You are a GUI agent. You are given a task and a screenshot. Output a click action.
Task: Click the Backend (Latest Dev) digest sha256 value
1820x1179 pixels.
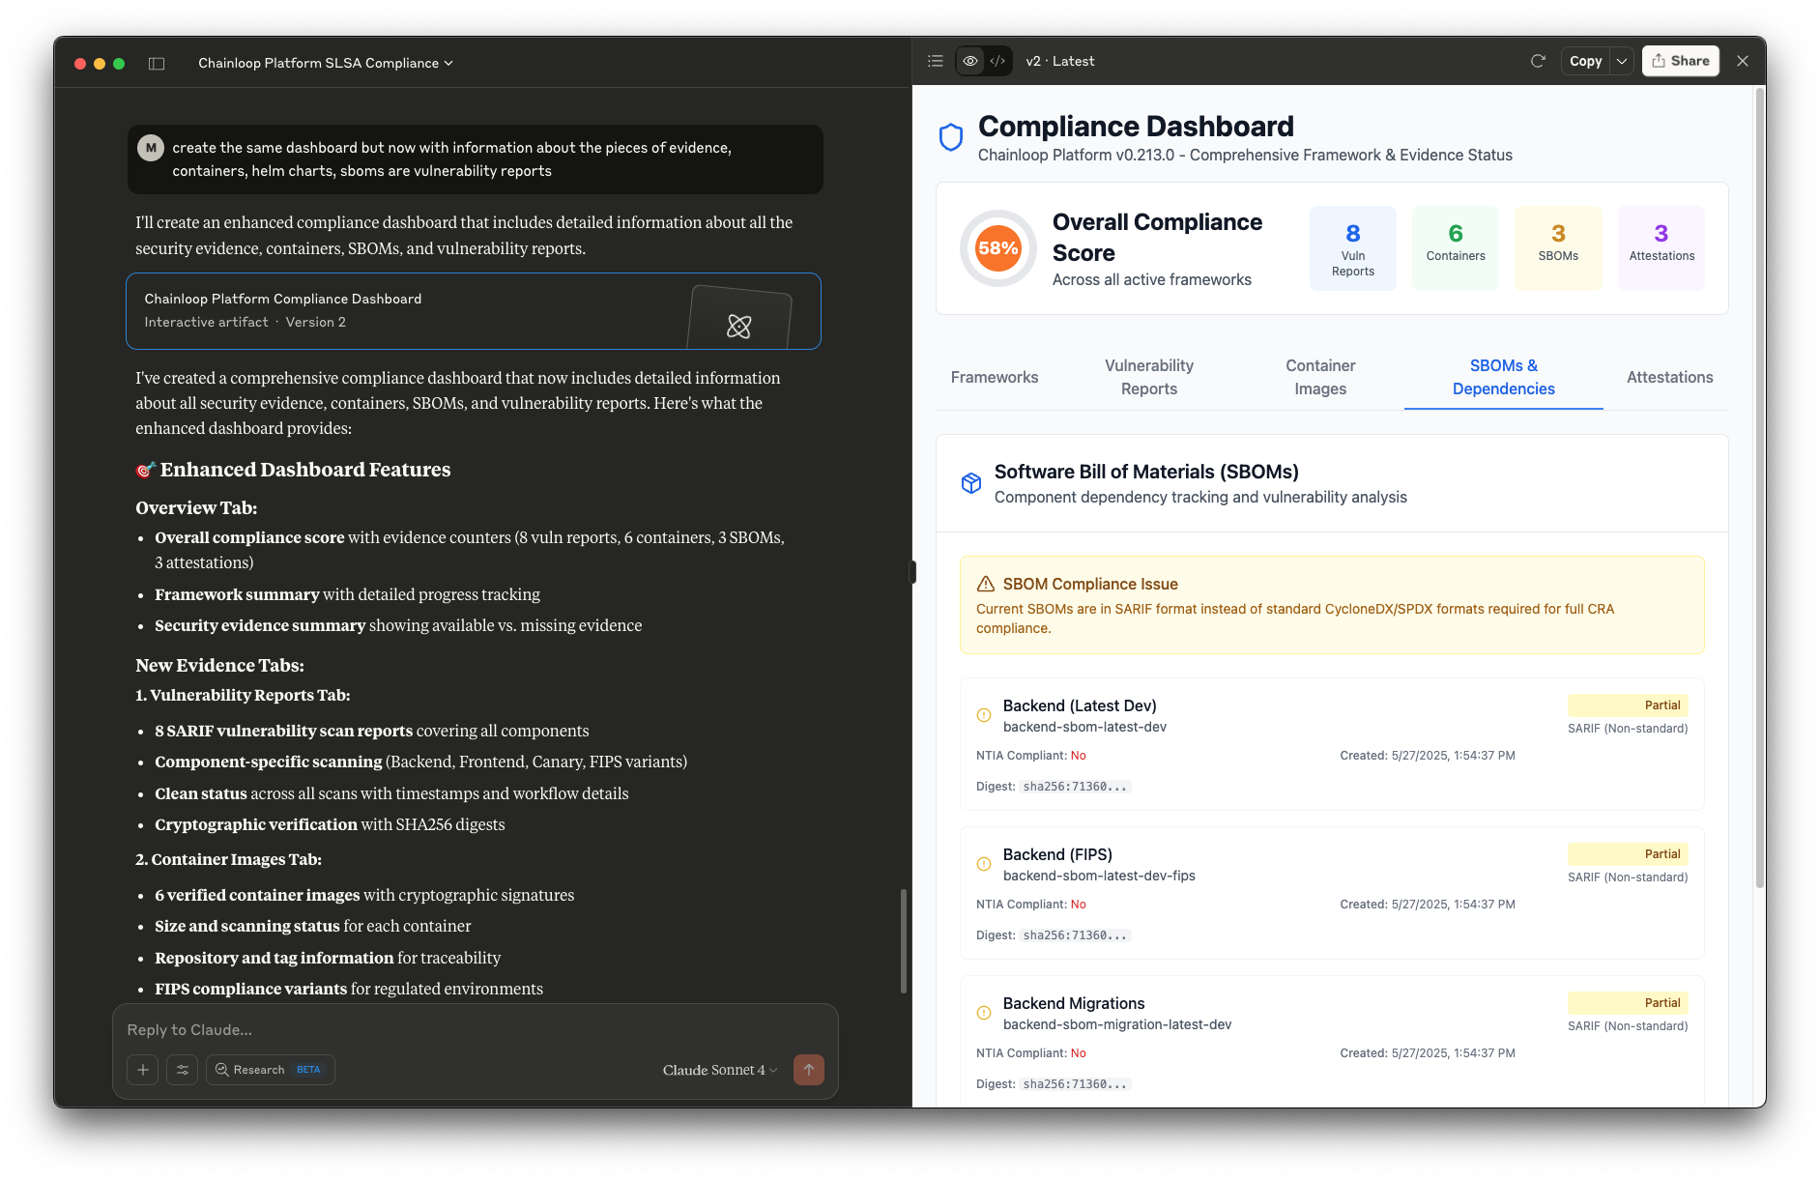(x=1075, y=787)
